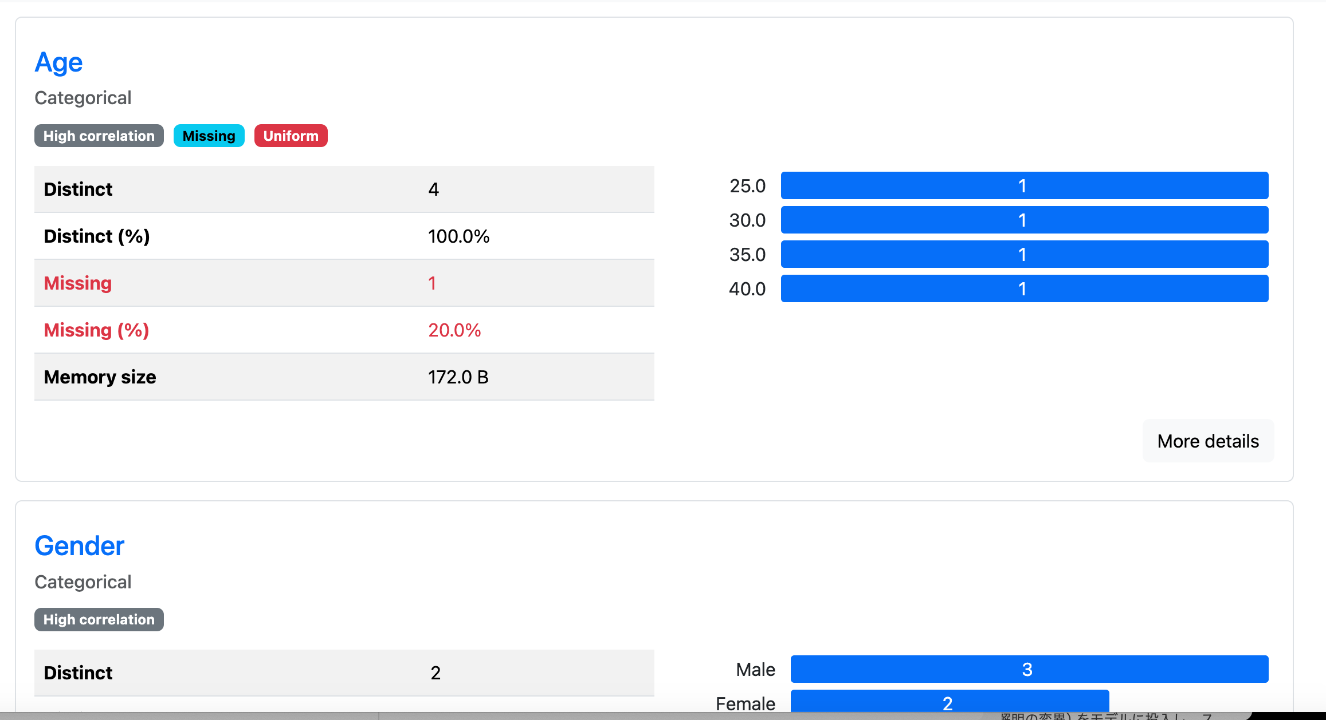Click the 35.0 frequency bar

point(1024,255)
